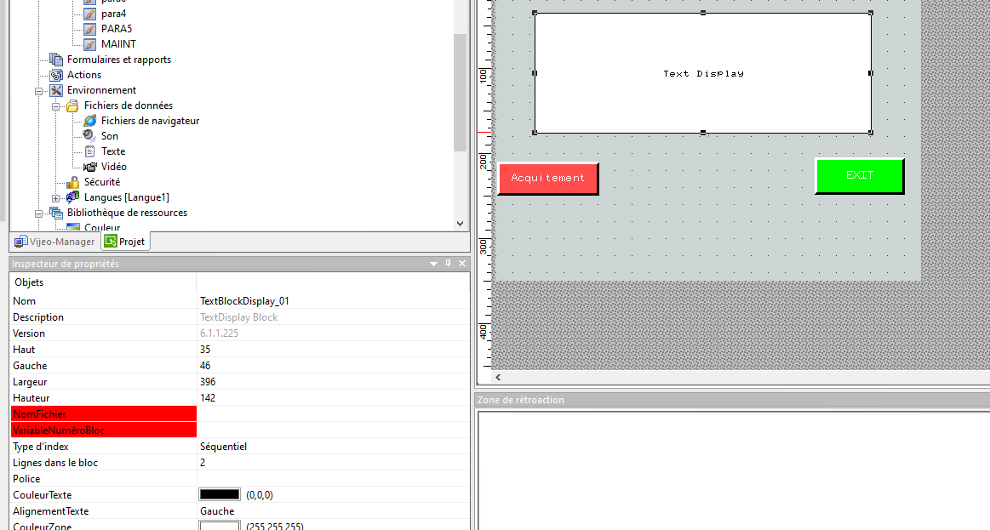Collapse the Bibliothèque de ressources node

point(38,214)
